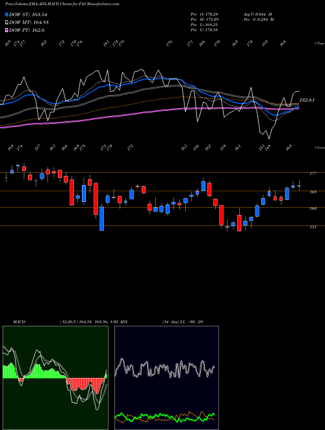Click the 'Pre H: 173.69' high value

(204, 20)
